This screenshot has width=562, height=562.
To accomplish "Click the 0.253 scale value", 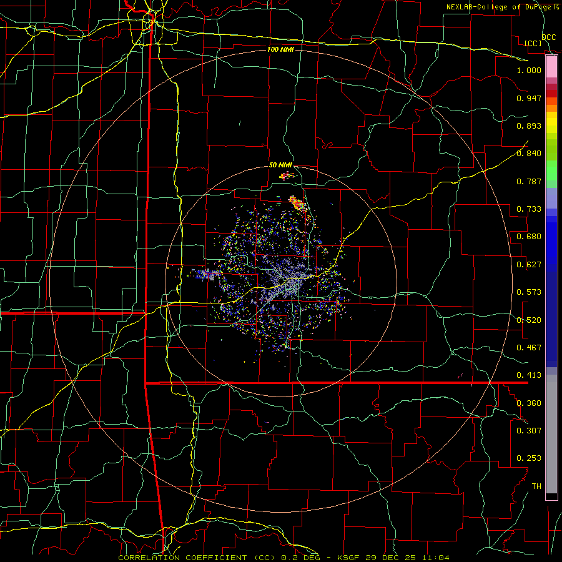I will pyautogui.click(x=529, y=458).
